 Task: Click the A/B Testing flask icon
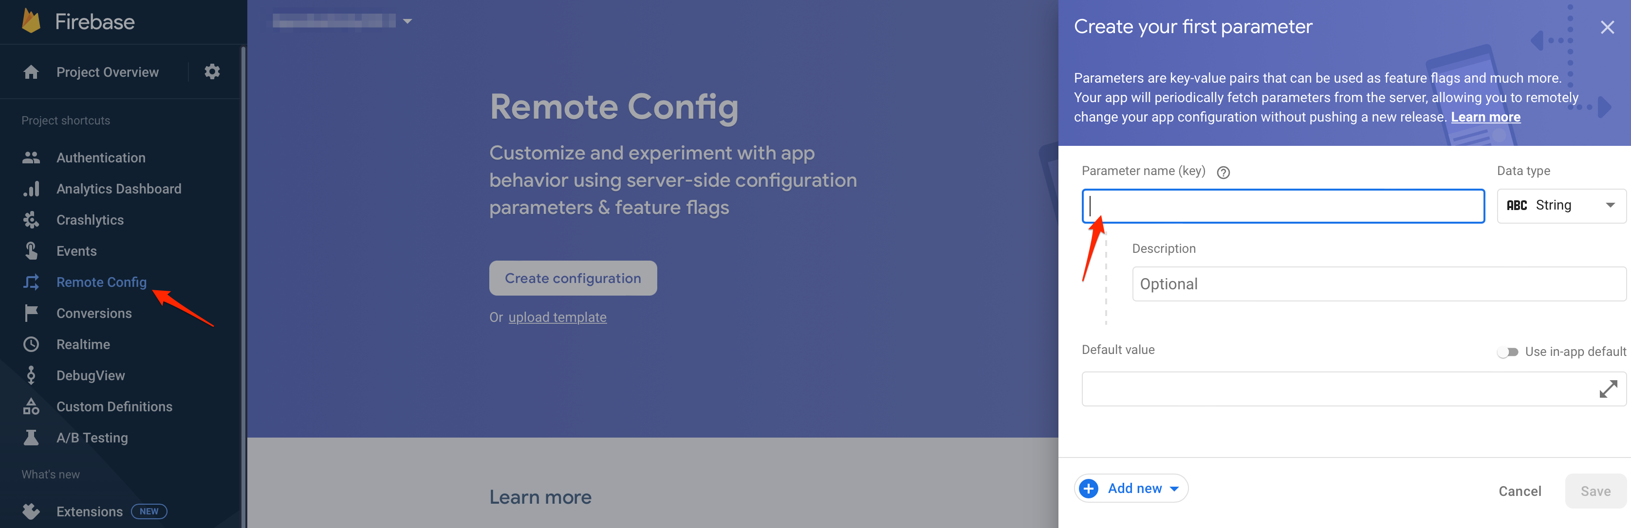pos(31,438)
